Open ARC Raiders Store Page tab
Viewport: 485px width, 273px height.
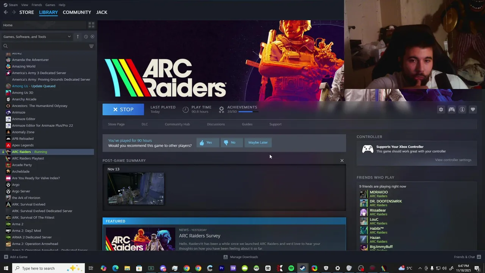[116, 124]
